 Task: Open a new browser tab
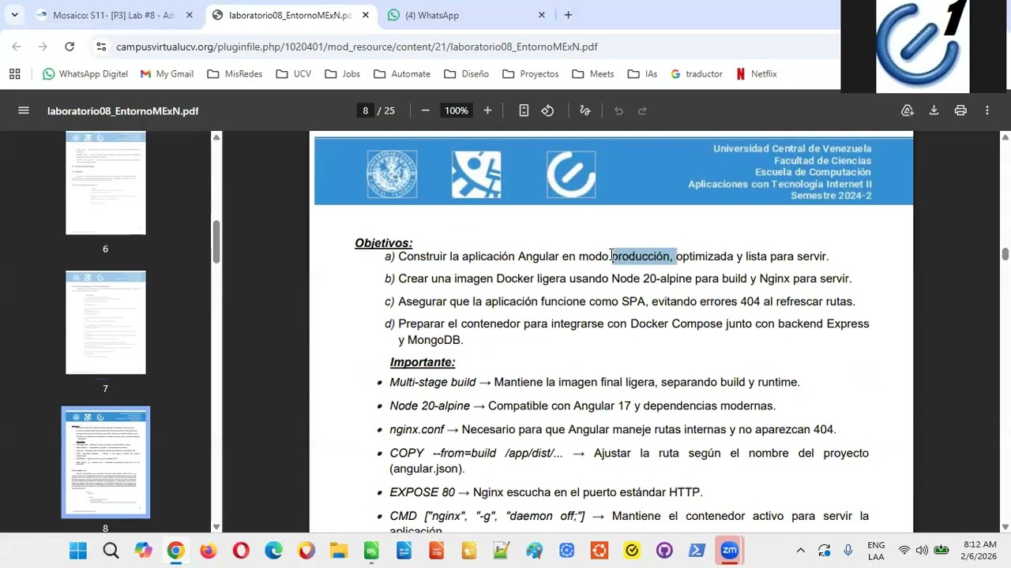(x=568, y=15)
